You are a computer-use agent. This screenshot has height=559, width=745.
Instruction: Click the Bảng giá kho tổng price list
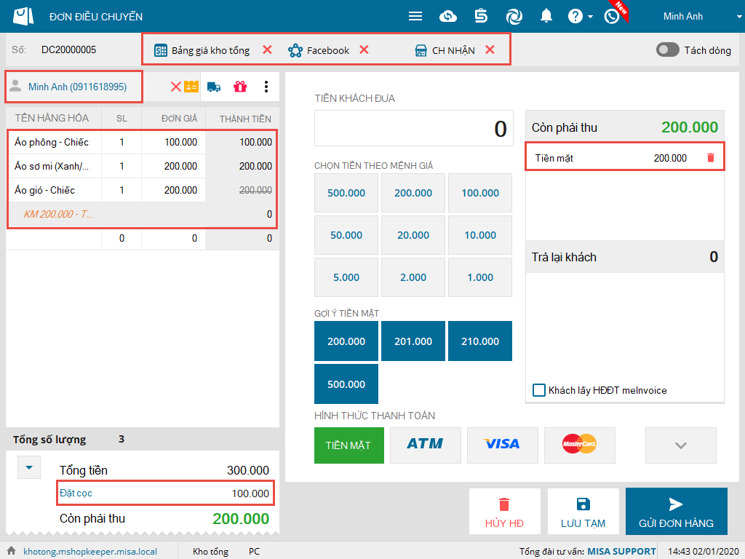pyautogui.click(x=202, y=50)
